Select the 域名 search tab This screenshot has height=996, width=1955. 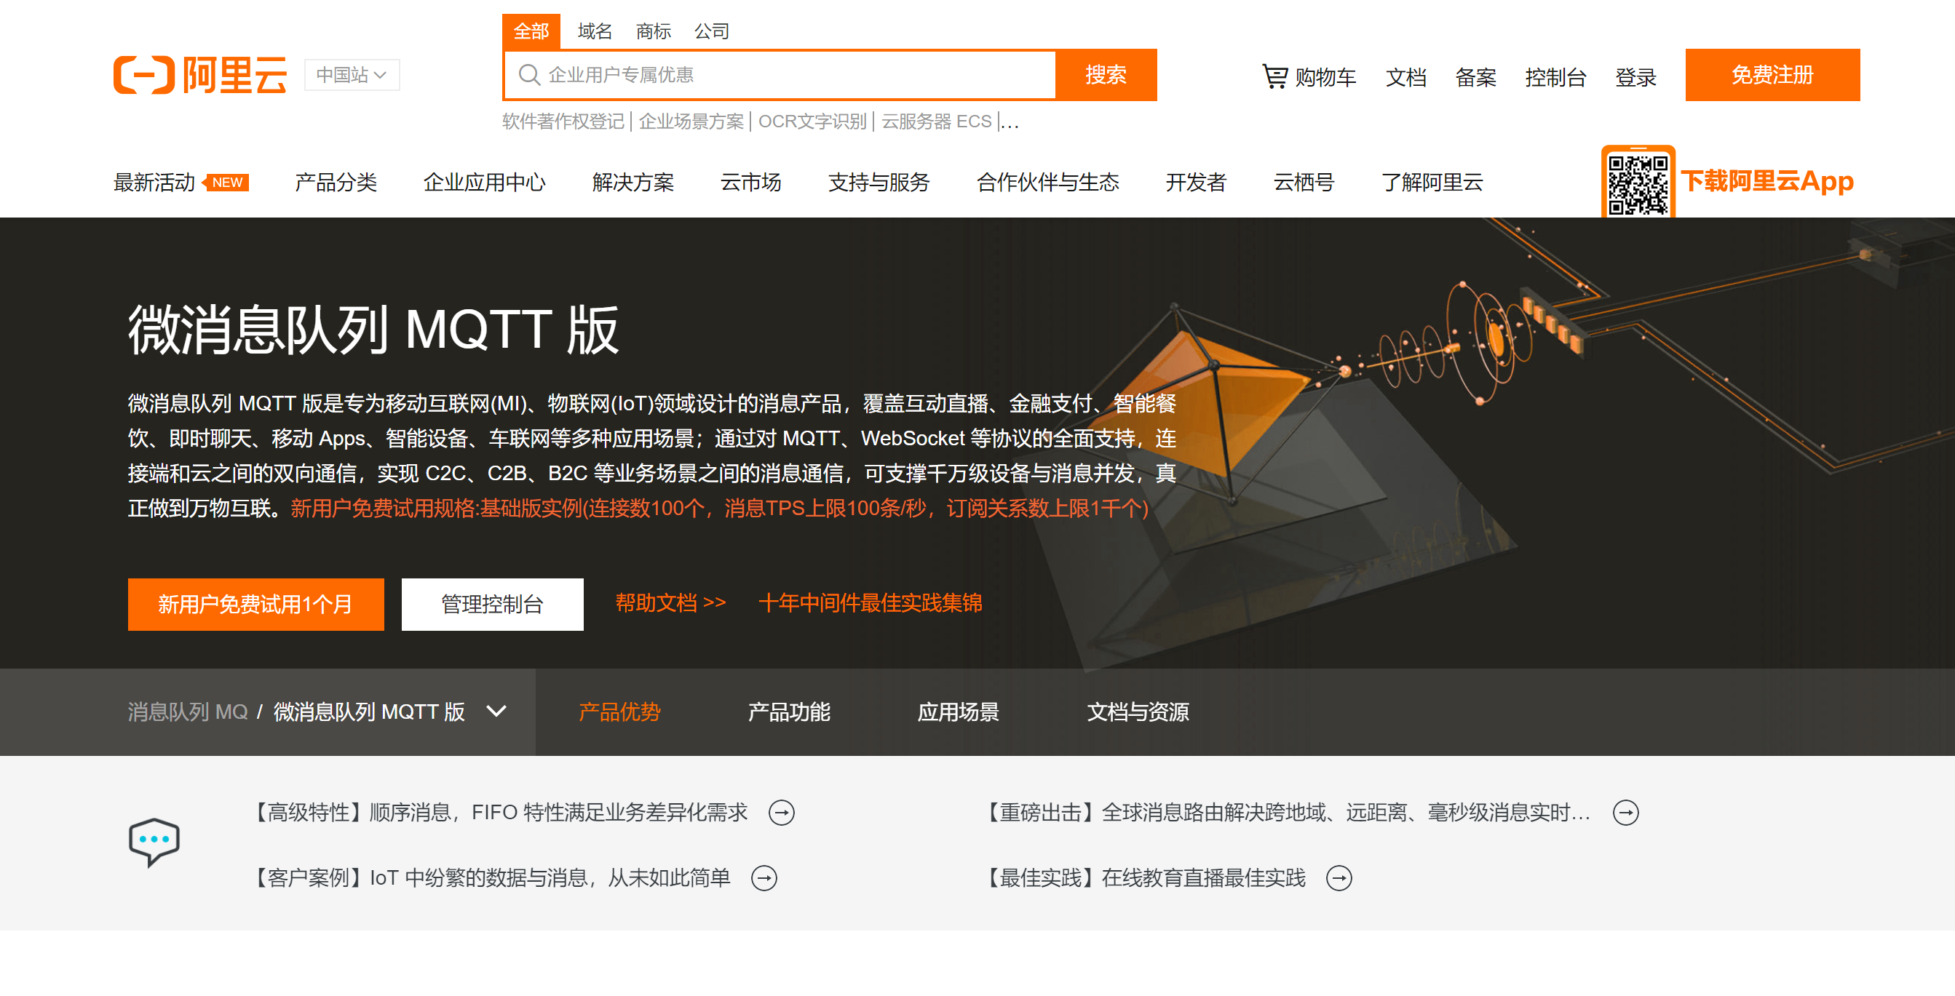(594, 31)
